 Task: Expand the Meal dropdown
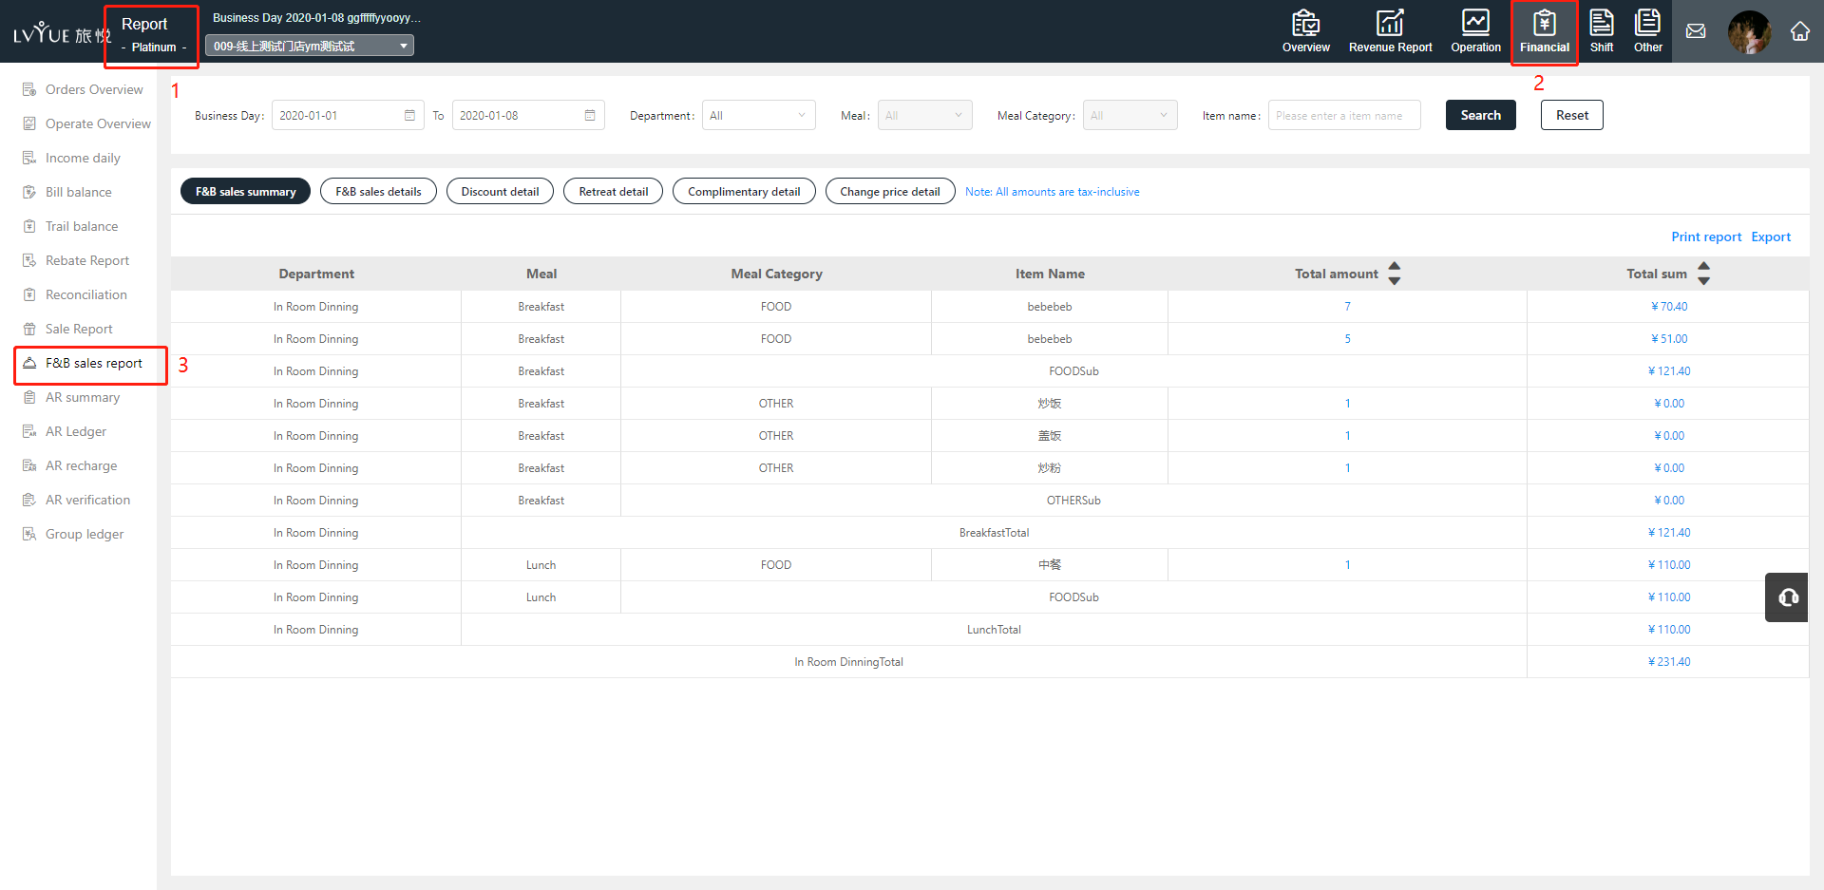coord(924,115)
